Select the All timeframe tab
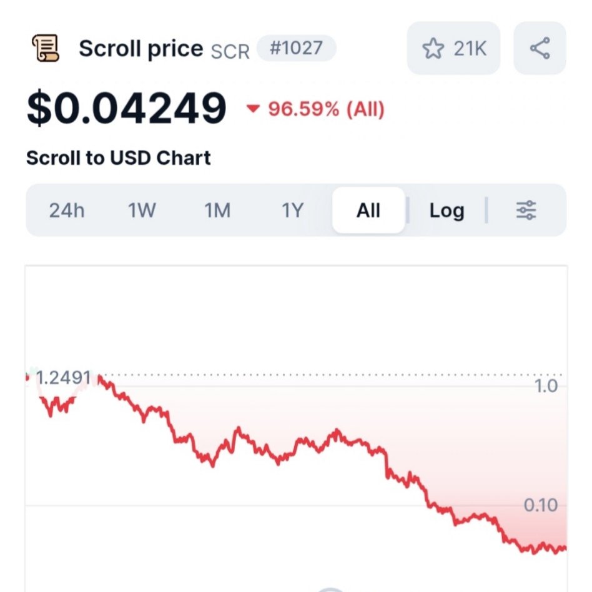Image resolution: width=592 pixels, height=592 pixels. click(368, 210)
